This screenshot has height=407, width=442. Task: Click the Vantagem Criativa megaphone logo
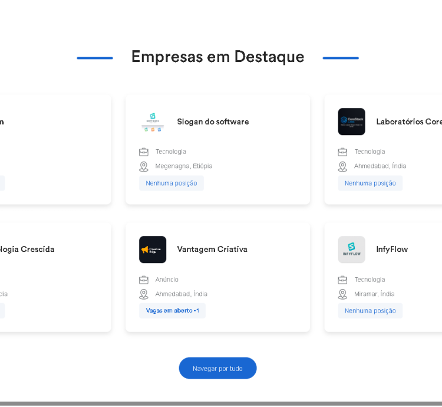pyautogui.click(x=153, y=250)
